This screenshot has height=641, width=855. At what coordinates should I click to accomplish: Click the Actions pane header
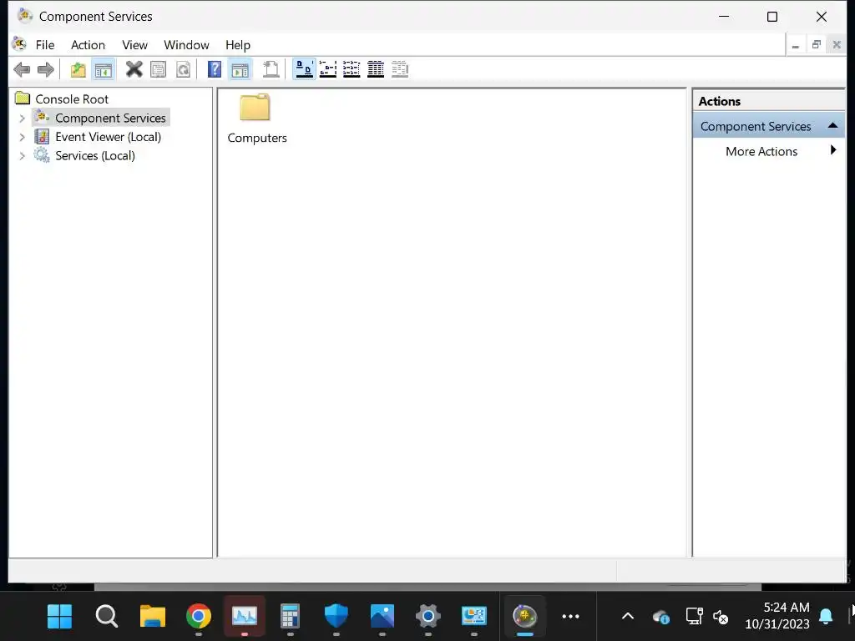[x=769, y=101]
